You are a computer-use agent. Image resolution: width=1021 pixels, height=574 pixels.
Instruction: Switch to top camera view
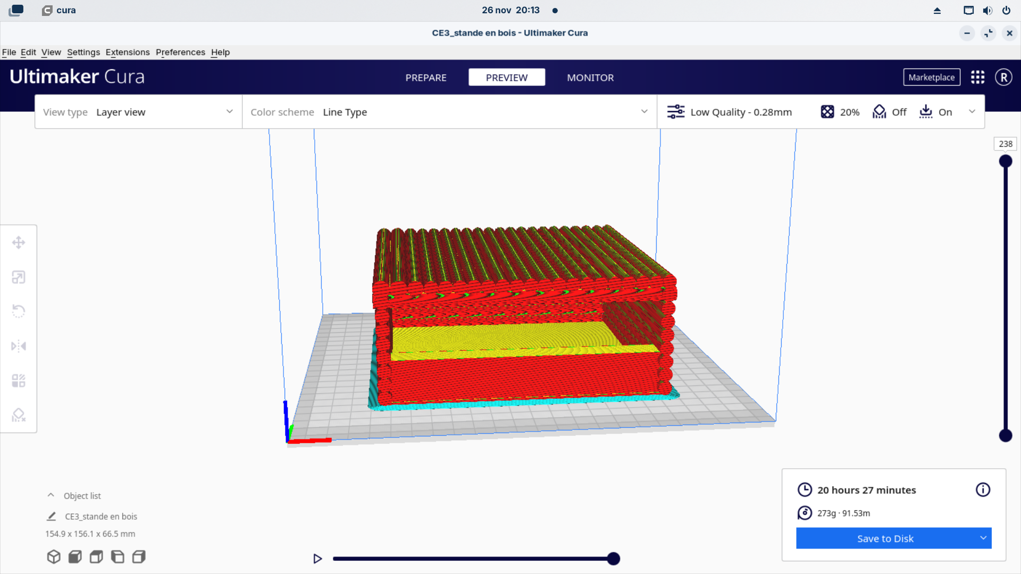point(96,556)
